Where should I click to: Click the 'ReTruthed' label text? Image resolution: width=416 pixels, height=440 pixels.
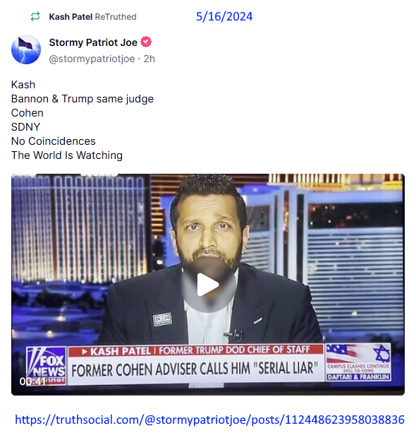(x=116, y=17)
